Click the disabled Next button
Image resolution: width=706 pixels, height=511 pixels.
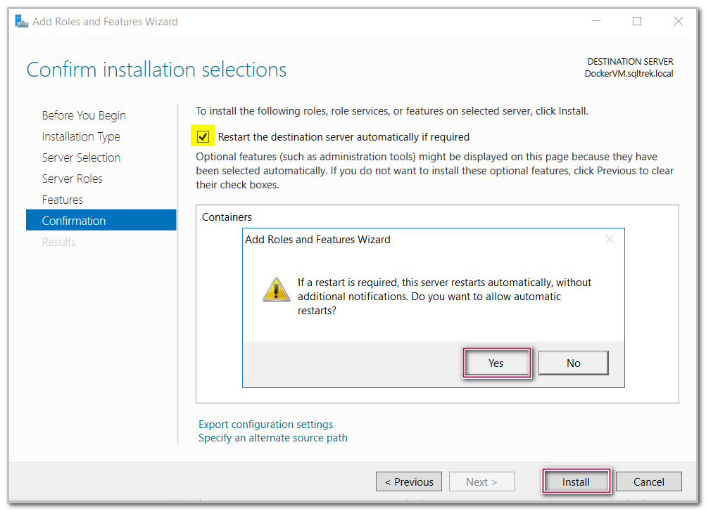pyautogui.click(x=481, y=481)
